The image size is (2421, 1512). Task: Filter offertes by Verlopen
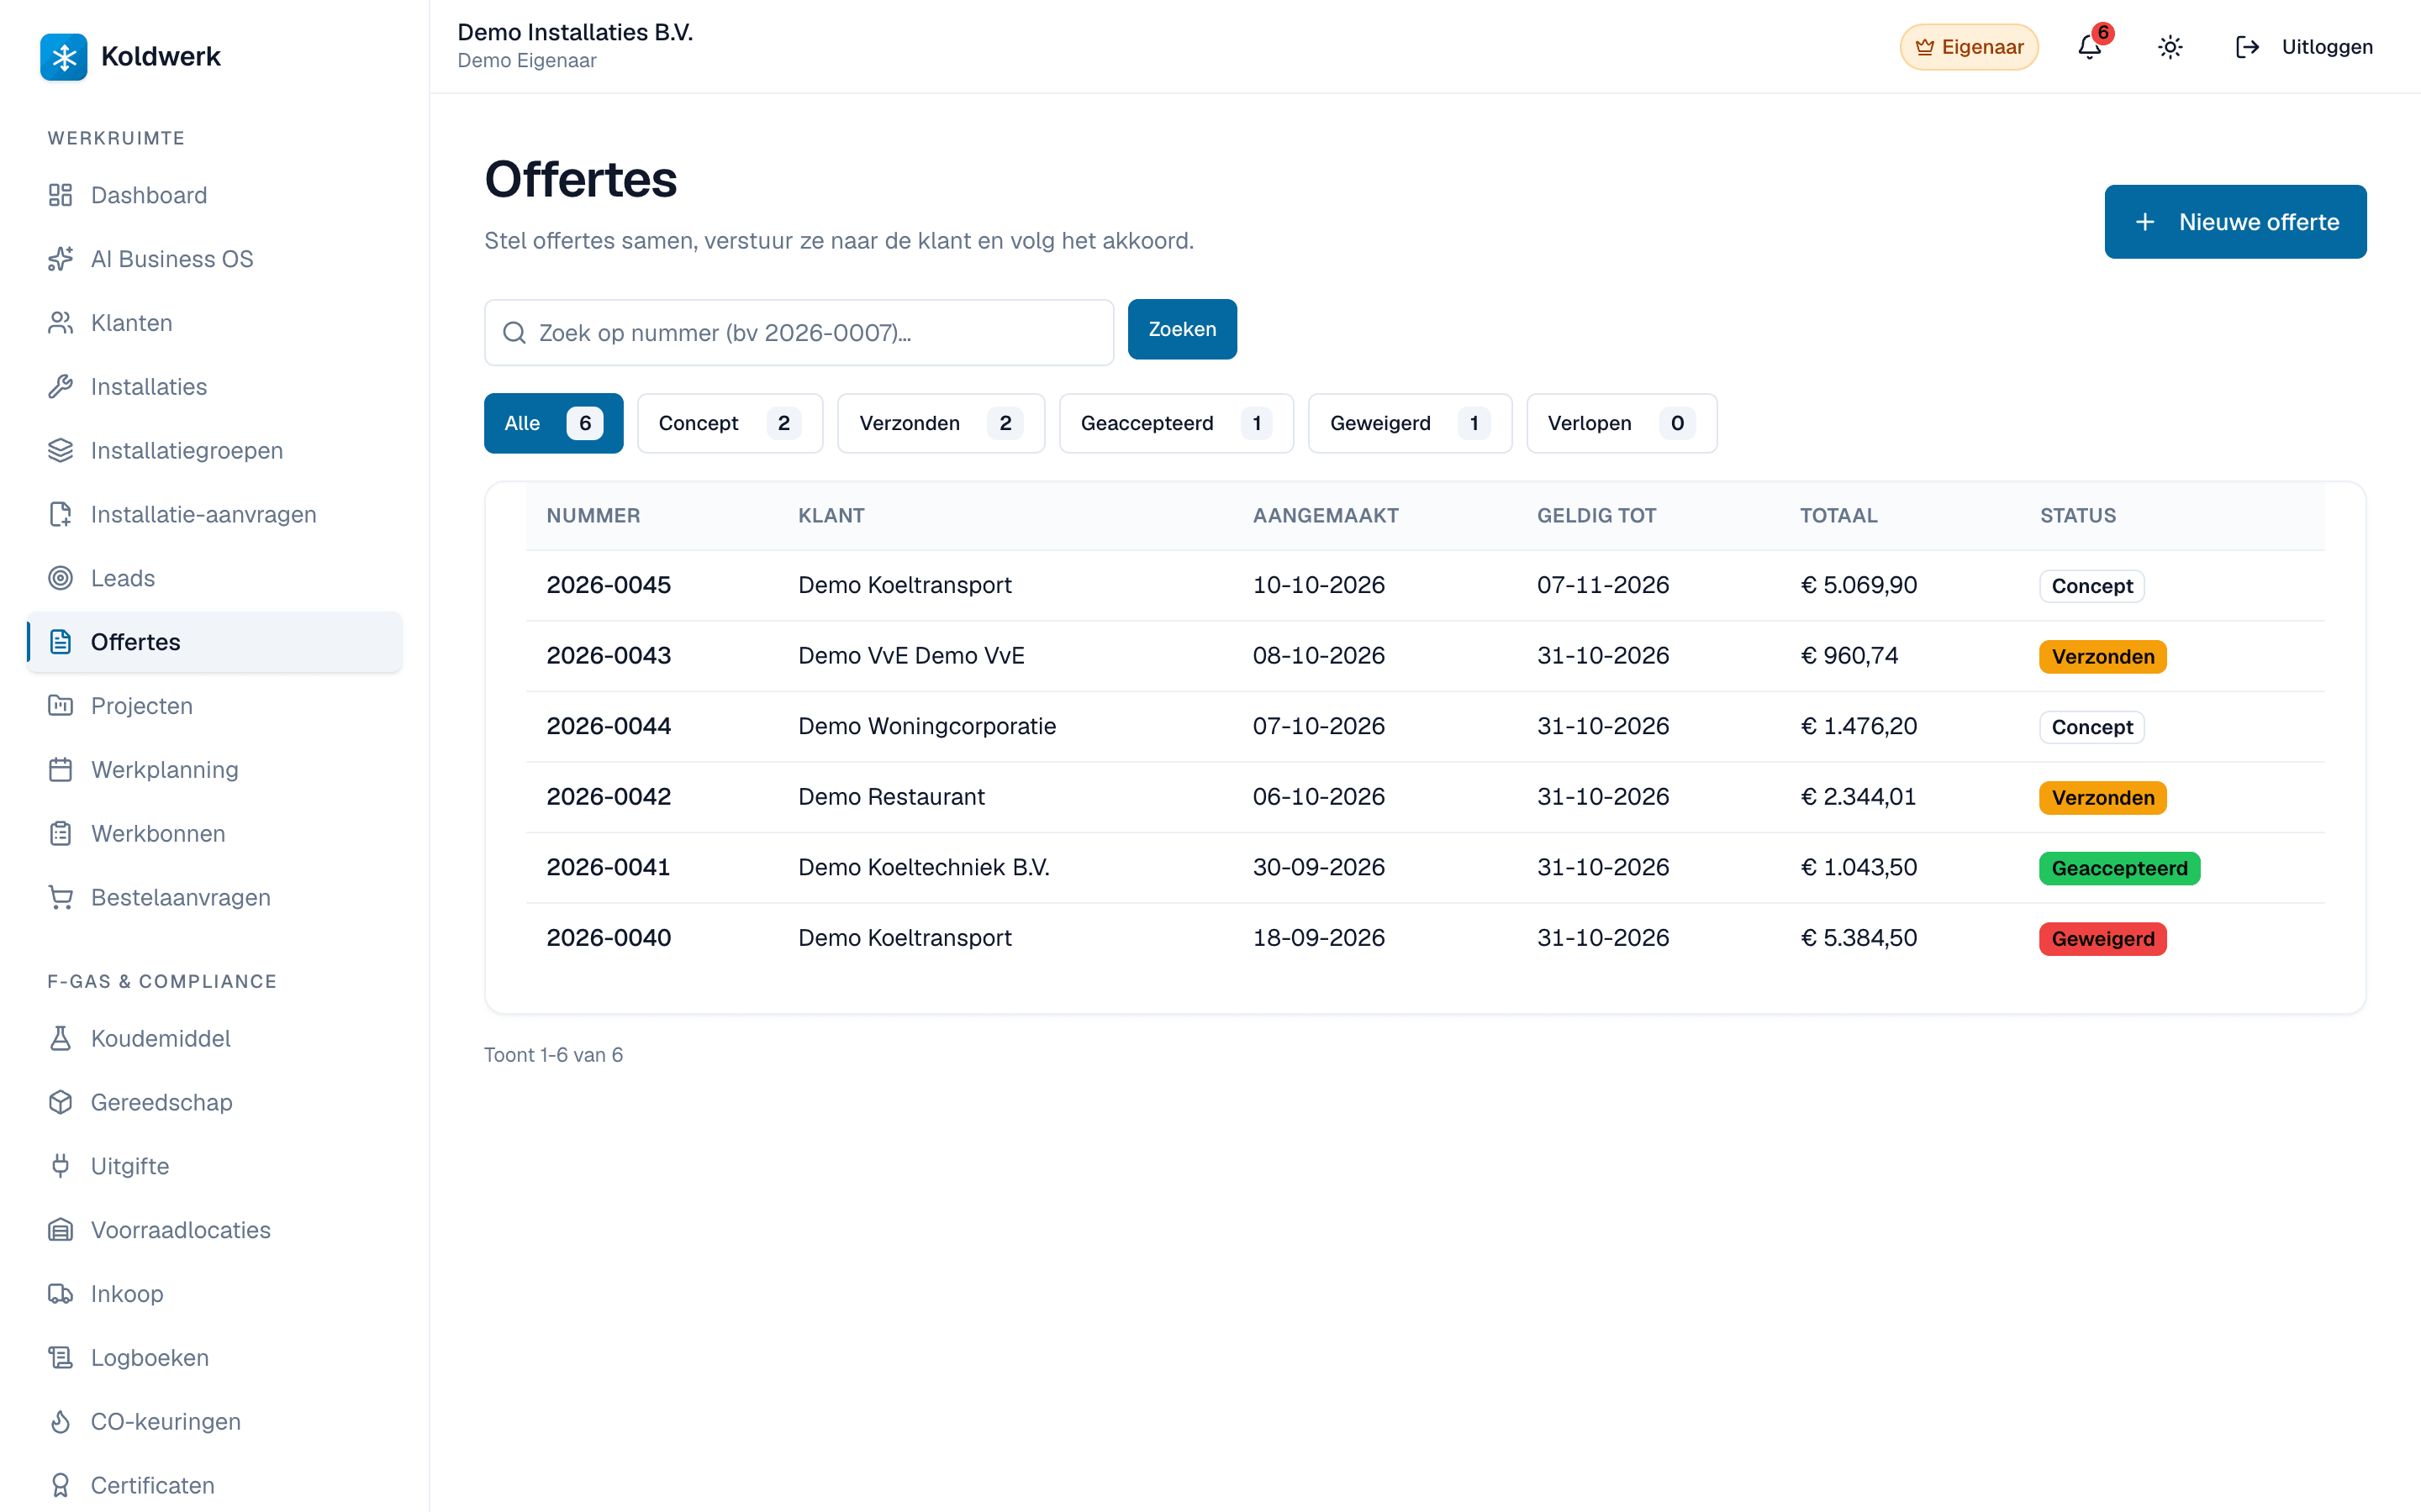tap(1621, 423)
